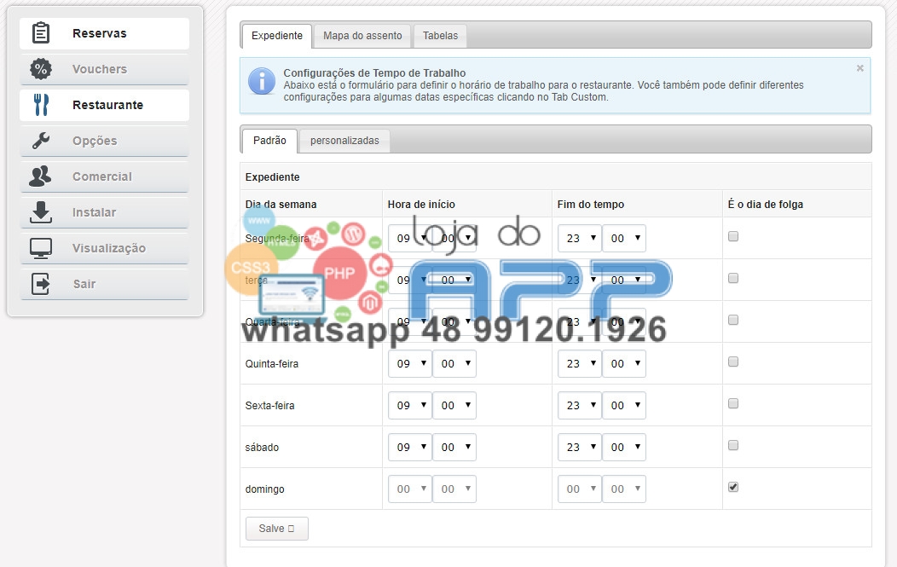The image size is (897, 567).
Task: Click the Sair exit arrow icon
Action: coord(41,284)
